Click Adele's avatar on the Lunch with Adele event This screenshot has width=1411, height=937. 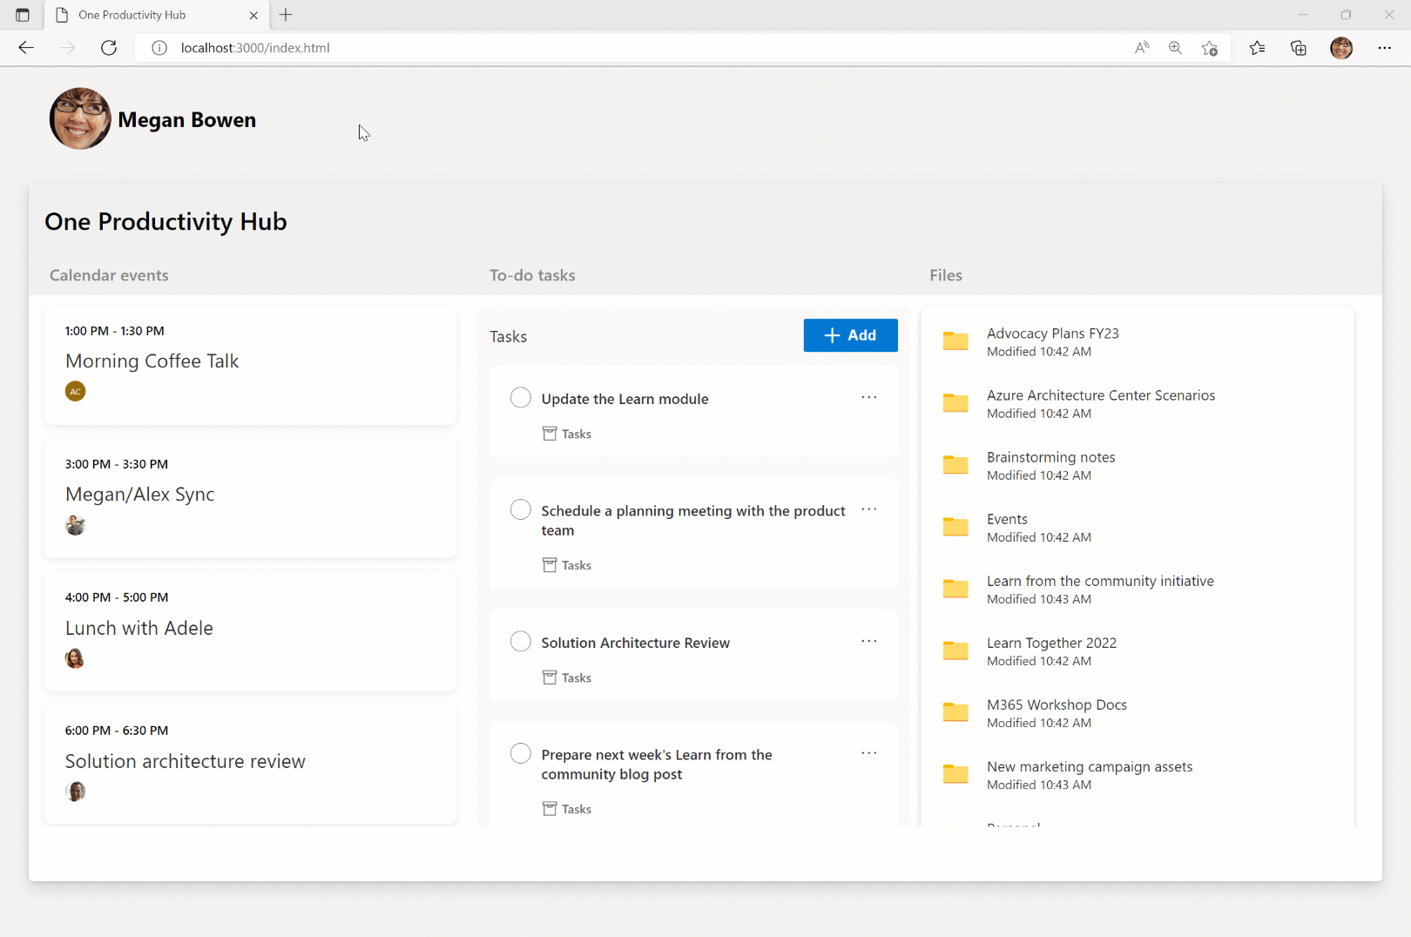75,658
